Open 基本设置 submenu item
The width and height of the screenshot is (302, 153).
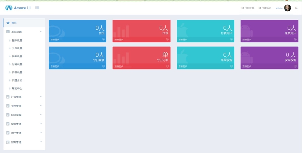[x=17, y=40]
